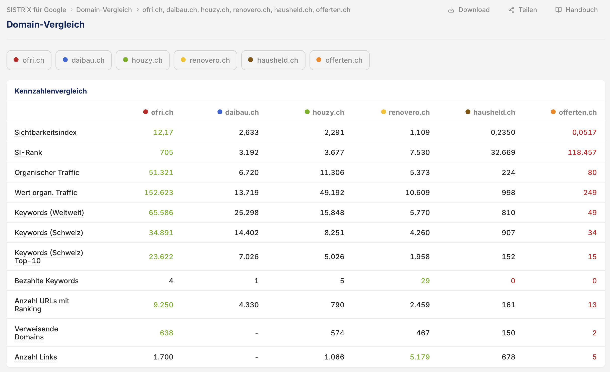The height and width of the screenshot is (372, 610).
Task: Click first breadcrumb chevron separator
Action: pyautogui.click(x=71, y=10)
